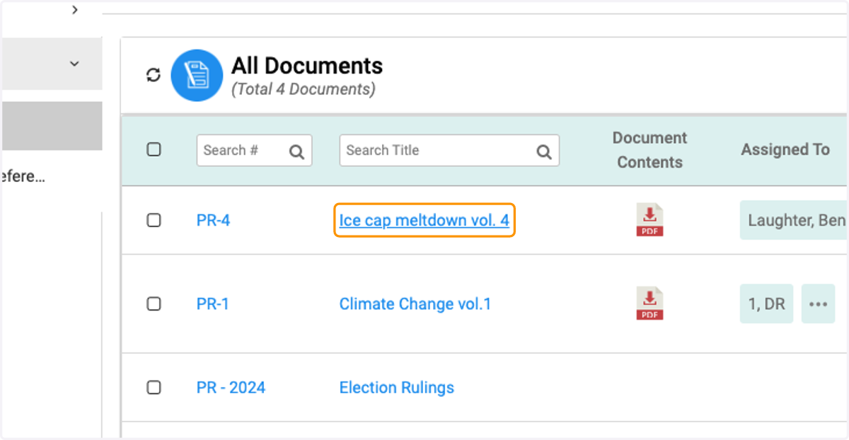Click the Search # magnifier icon
Image resolution: width=849 pixels, height=440 pixels.
(x=297, y=151)
